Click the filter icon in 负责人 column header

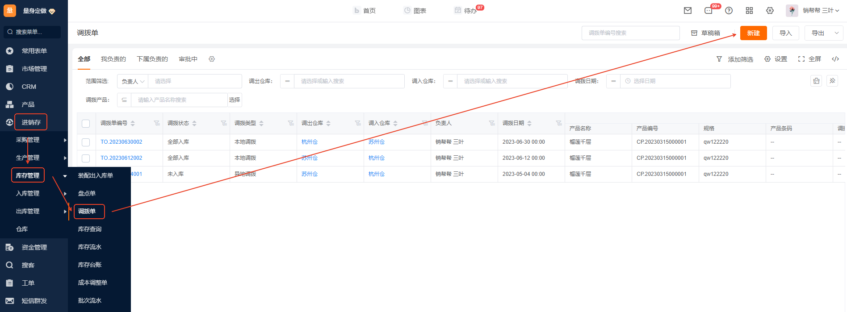pos(492,123)
